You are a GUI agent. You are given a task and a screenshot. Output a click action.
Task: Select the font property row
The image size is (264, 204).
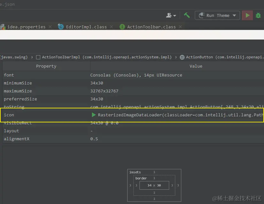[x=133, y=75]
